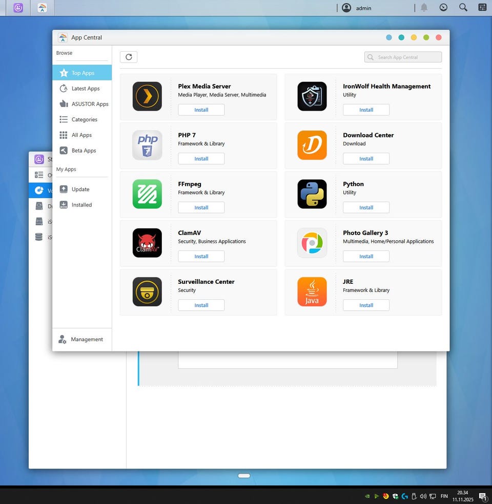
Task: Open the Update section
Action: [x=82, y=190]
